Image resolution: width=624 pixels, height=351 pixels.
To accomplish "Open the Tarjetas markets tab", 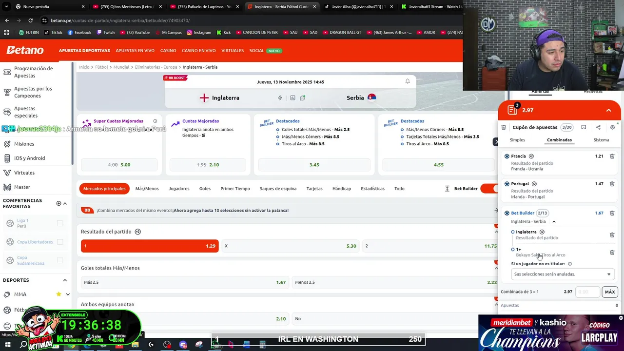I will tap(314, 189).
